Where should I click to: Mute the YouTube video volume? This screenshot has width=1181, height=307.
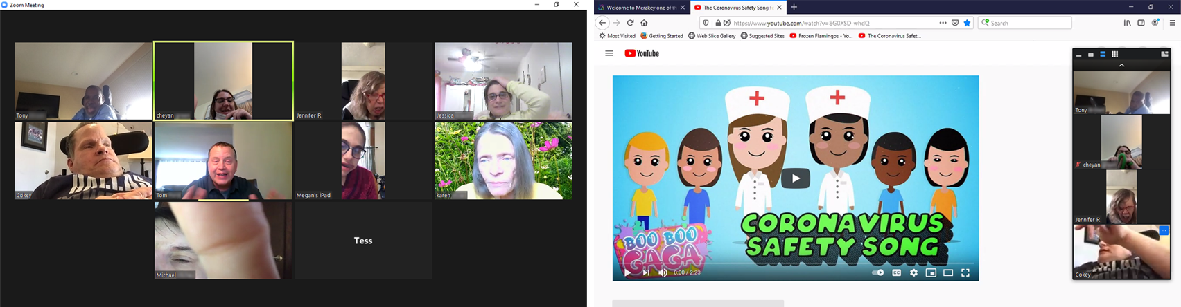pyautogui.click(x=663, y=272)
